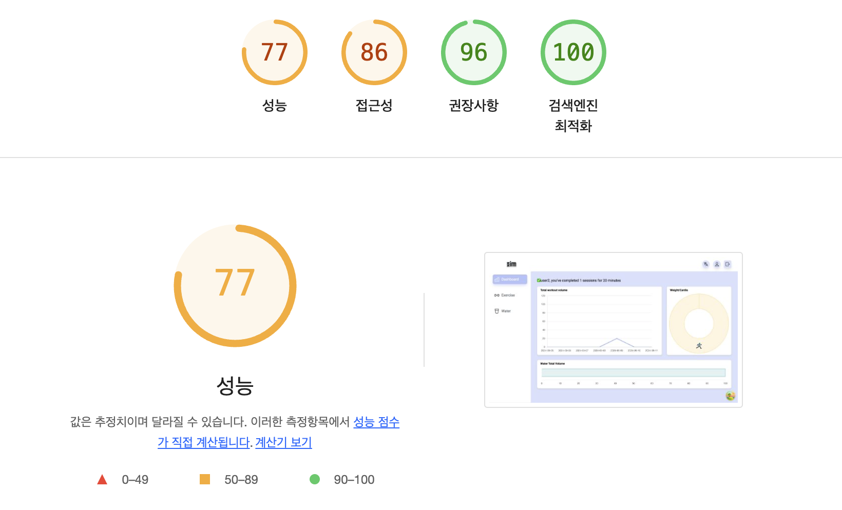Select the 권장사항 category label
Viewport: 842px width, 510px height.
pyautogui.click(x=474, y=105)
